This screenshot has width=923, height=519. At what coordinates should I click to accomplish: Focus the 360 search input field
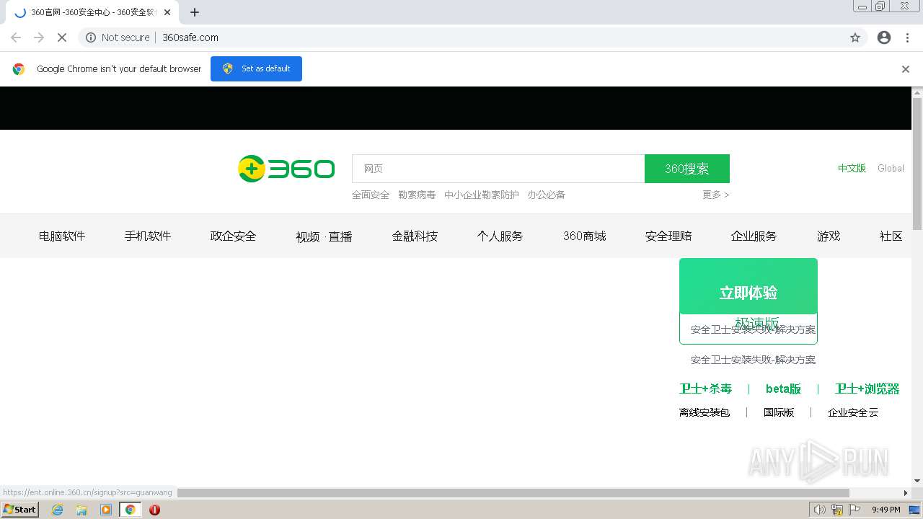[498, 169]
